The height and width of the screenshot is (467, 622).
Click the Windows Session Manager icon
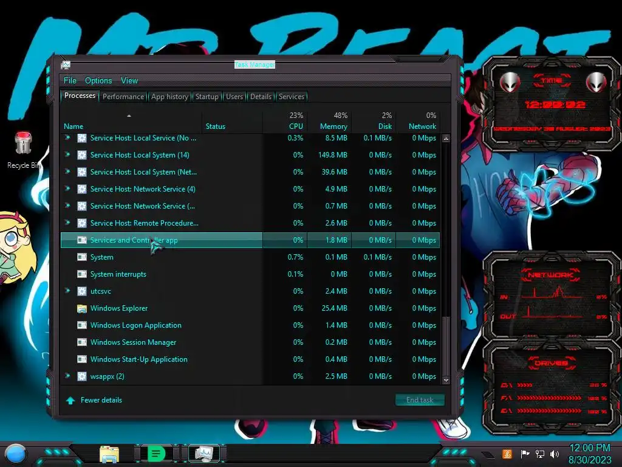[x=82, y=342]
